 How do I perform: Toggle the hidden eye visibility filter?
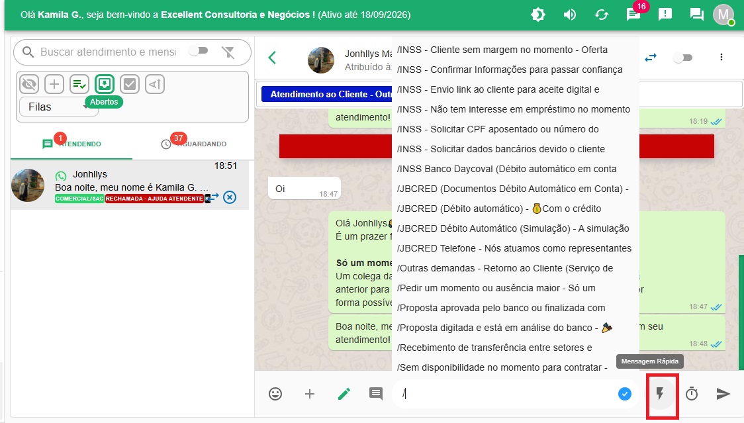[x=29, y=84]
